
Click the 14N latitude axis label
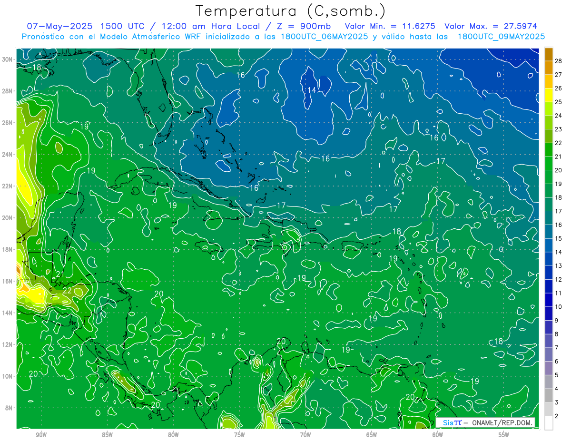[7, 313]
